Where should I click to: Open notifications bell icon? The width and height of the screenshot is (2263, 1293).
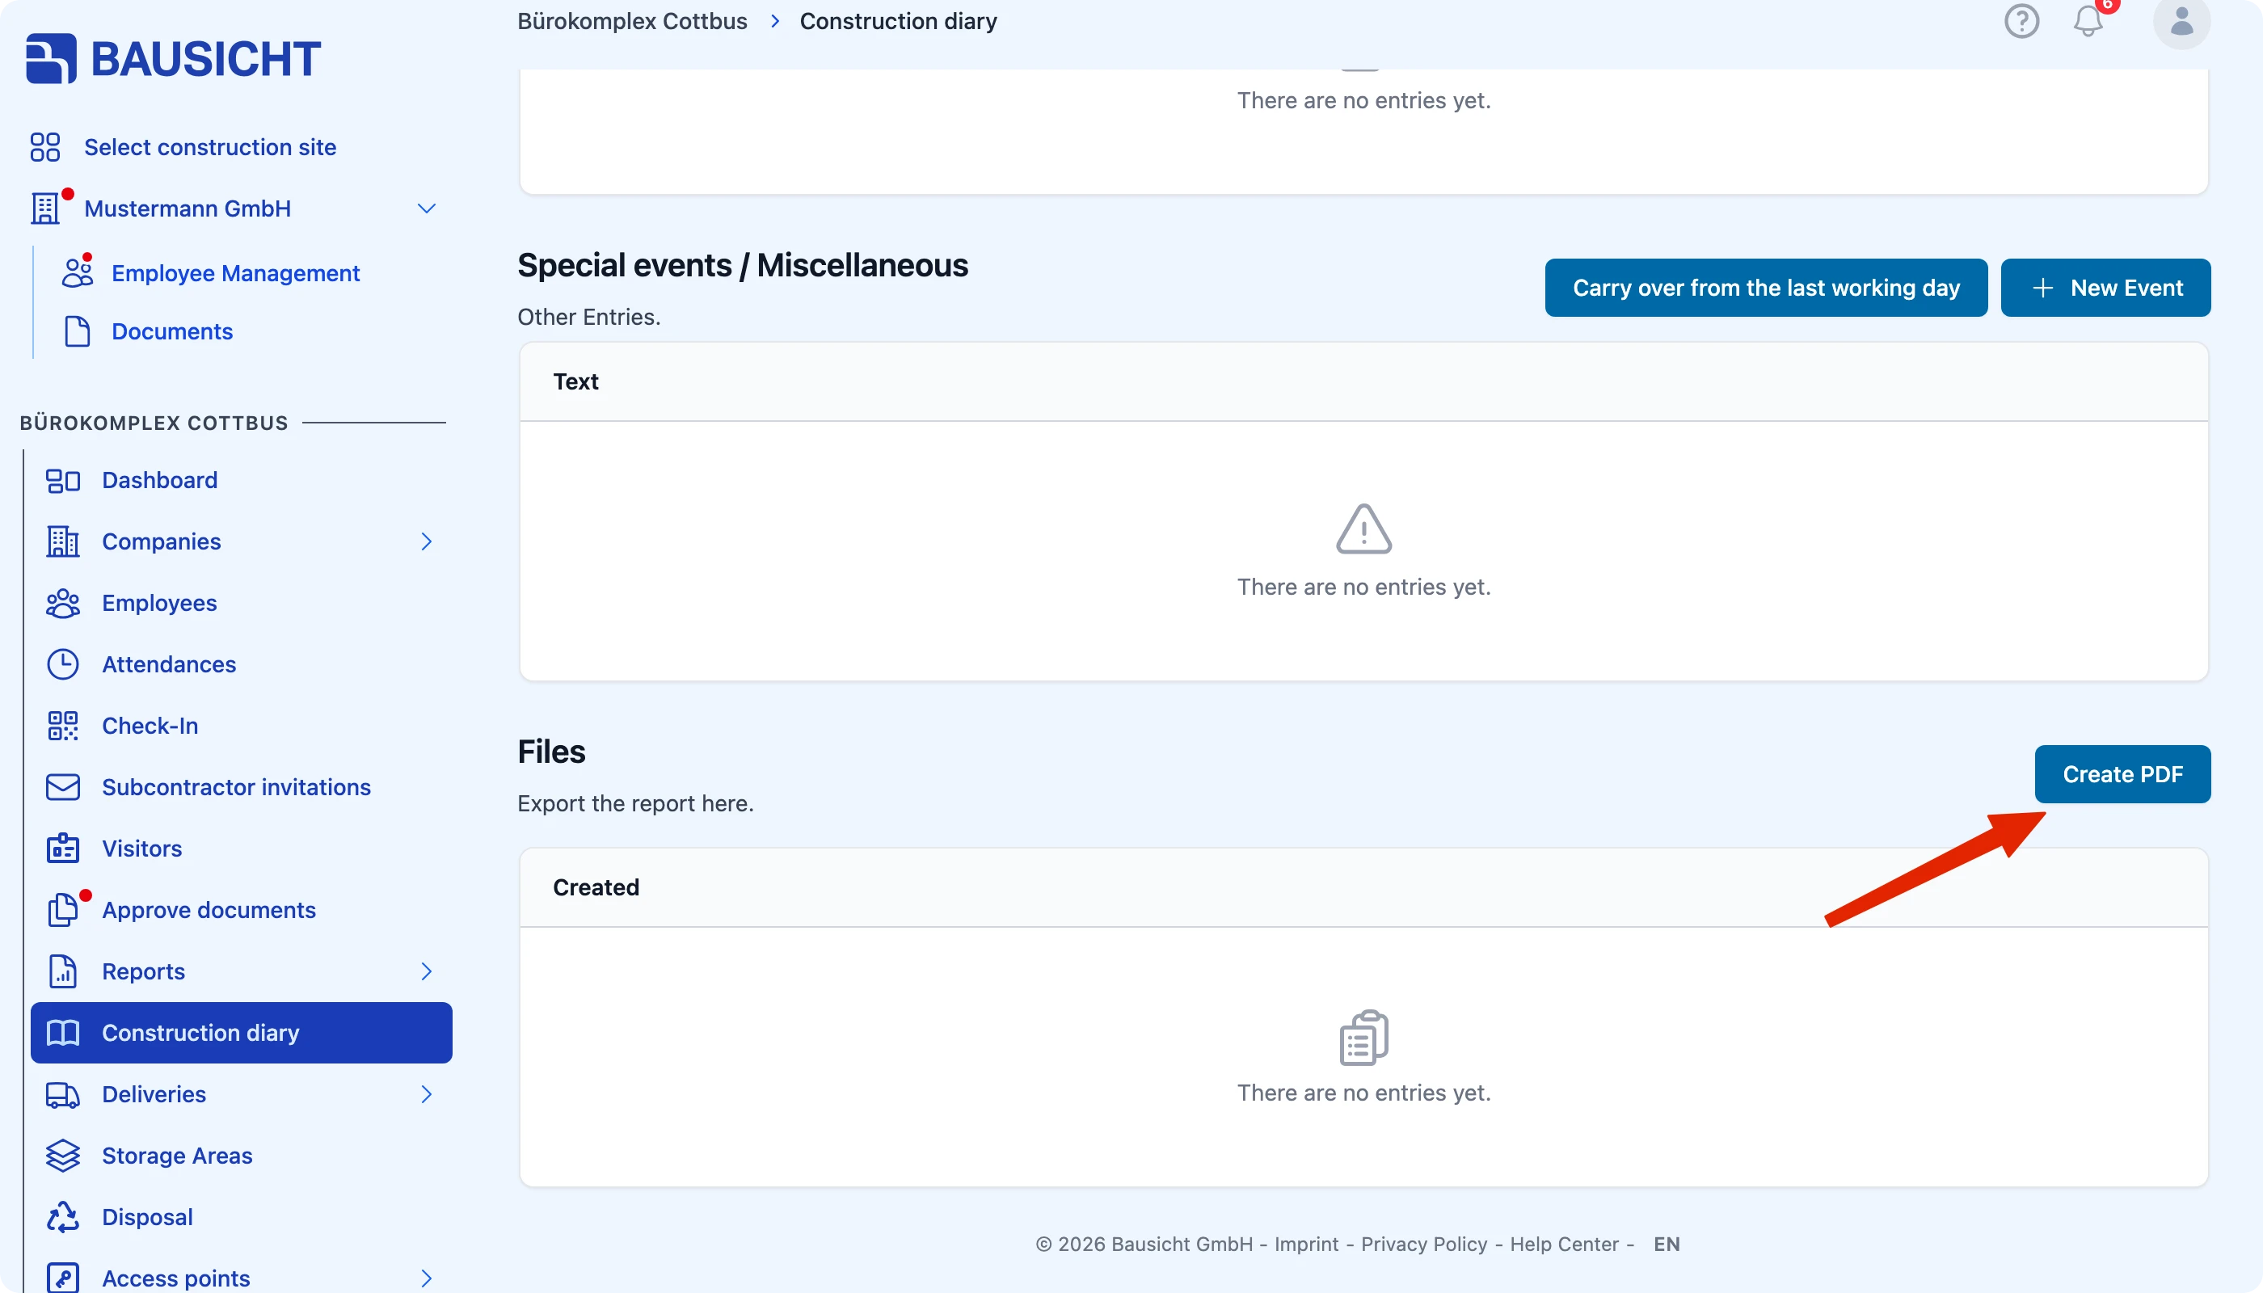(x=2088, y=21)
